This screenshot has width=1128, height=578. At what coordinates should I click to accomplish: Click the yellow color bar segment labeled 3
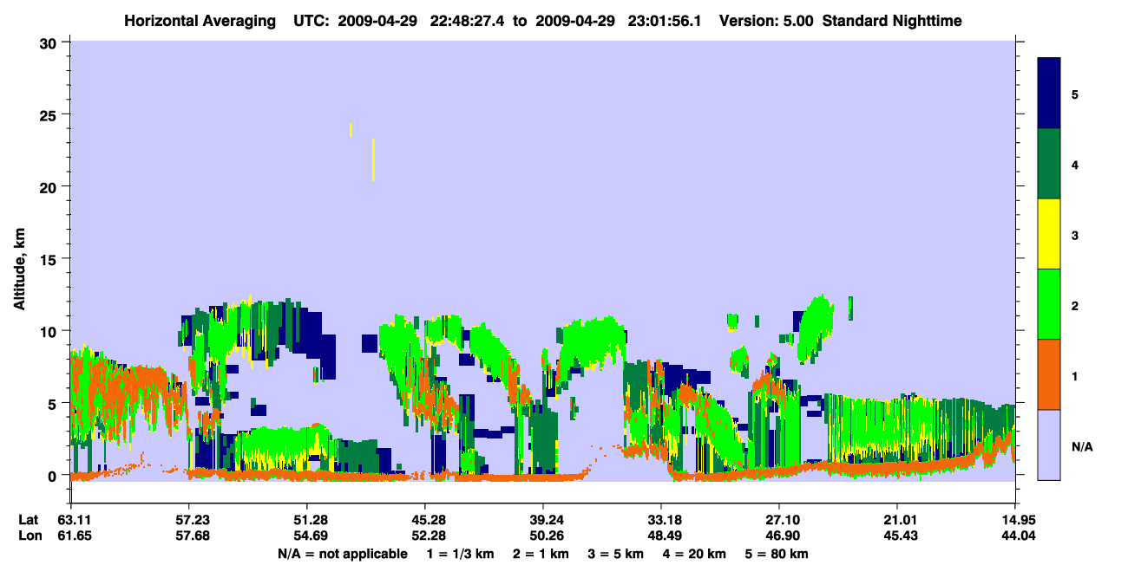coord(1049,234)
